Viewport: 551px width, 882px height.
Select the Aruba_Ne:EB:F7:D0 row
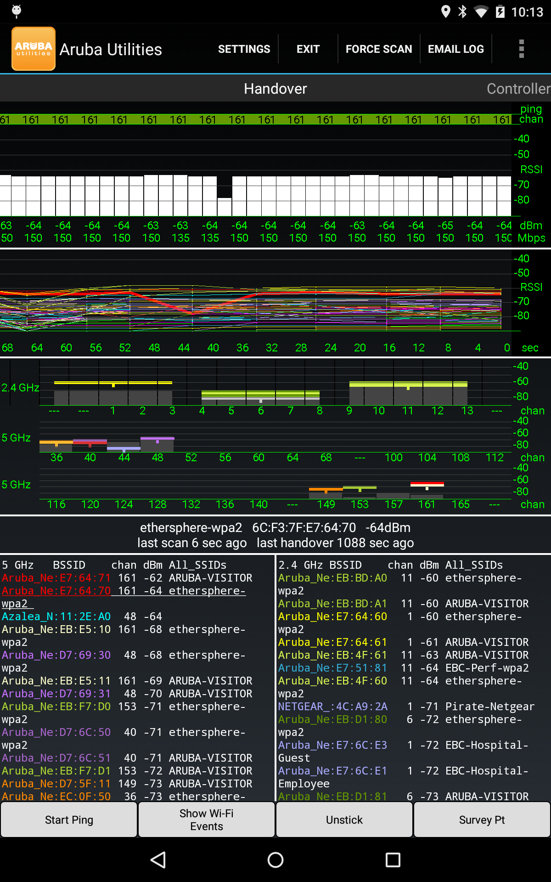[x=124, y=713]
